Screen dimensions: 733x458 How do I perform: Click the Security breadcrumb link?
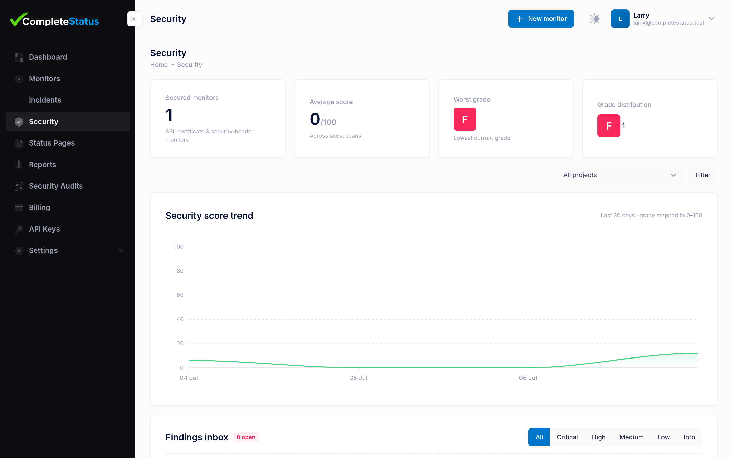point(189,65)
